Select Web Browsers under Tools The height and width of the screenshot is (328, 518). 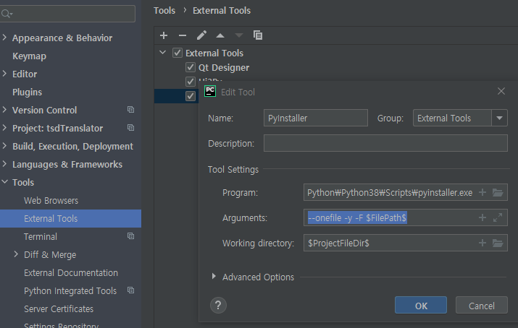click(51, 201)
